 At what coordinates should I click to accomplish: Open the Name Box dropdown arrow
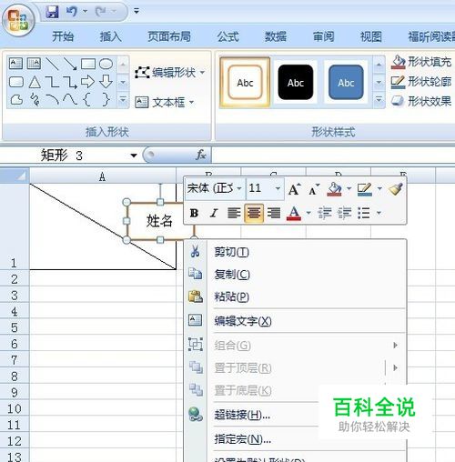pos(134,156)
